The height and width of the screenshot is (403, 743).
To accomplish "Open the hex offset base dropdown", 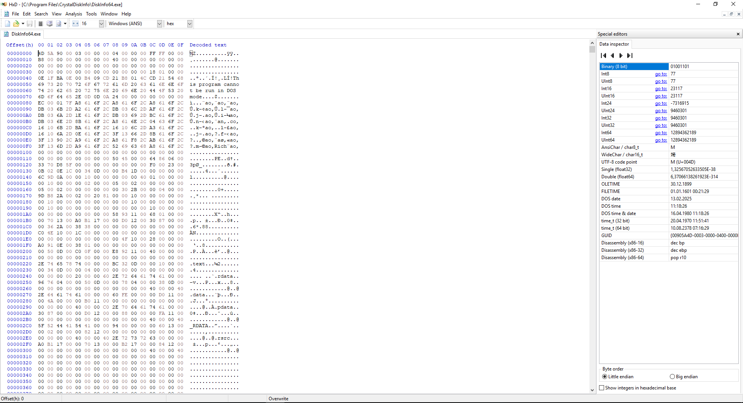I will point(190,24).
